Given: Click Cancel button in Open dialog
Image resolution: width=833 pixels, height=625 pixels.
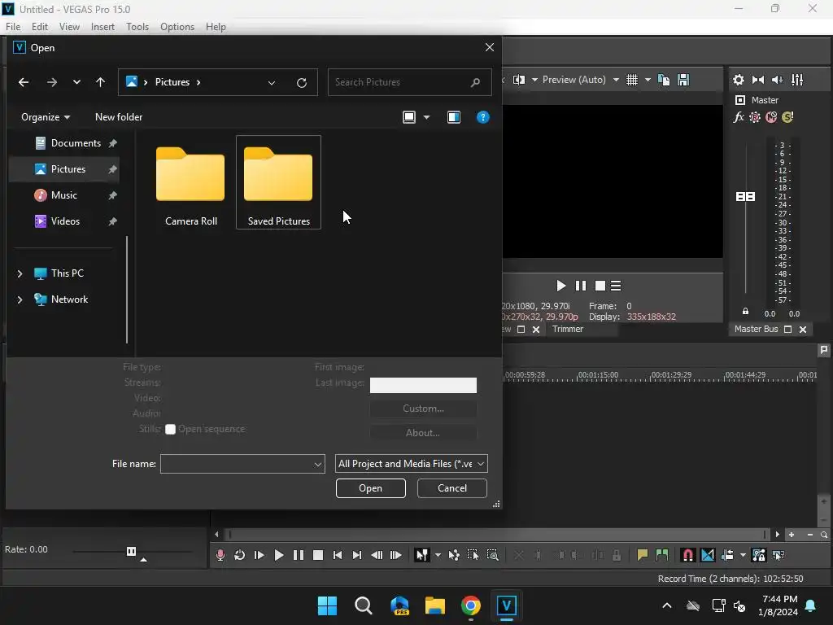Looking at the screenshot, I should (x=452, y=488).
